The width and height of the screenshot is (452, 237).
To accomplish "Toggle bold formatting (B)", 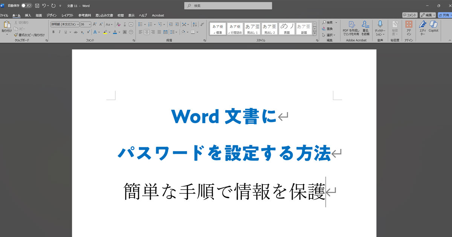I will click(53, 32).
